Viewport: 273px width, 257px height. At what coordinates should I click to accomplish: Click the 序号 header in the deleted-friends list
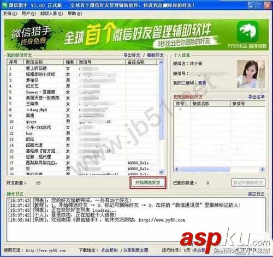182,104
